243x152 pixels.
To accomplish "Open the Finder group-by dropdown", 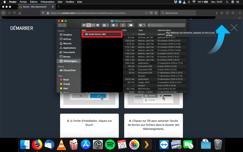I will (105, 25).
